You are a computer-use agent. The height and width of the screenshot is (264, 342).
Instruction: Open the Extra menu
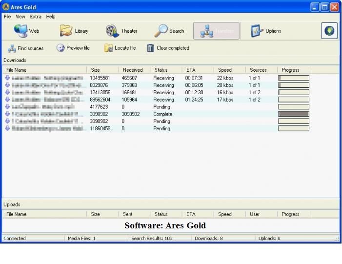(36, 17)
